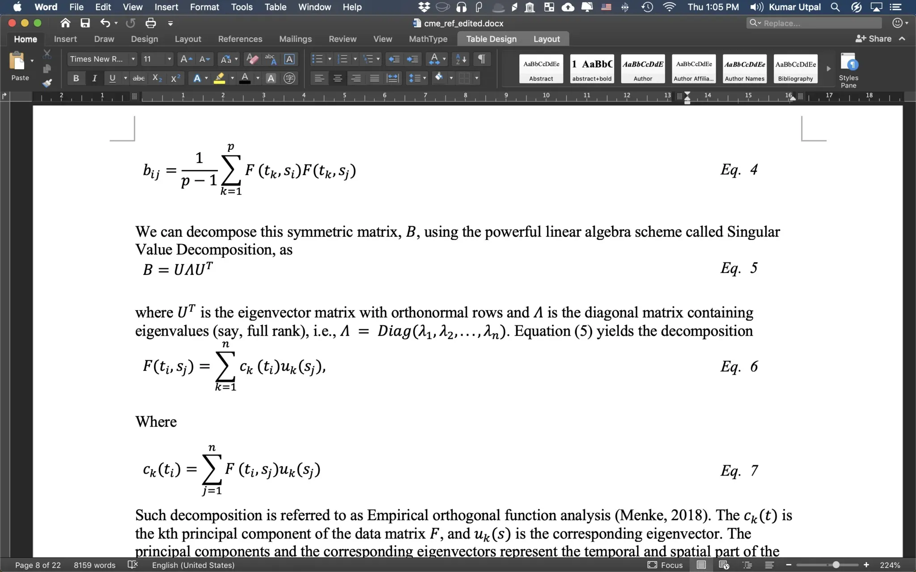Apply subscript formatting

157,79
